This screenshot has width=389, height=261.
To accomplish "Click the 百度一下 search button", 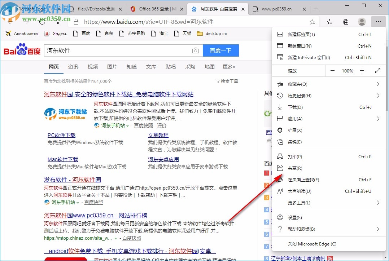I will [220, 50].
